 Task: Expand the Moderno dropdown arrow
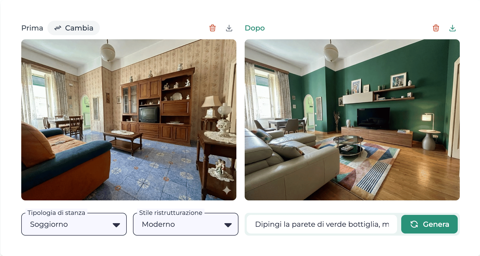(228, 225)
